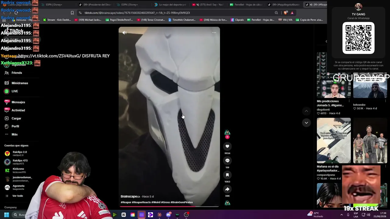Open the Mañana es el día video thumbnail
The width and height of the screenshot is (390, 219).
click(334, 141)
